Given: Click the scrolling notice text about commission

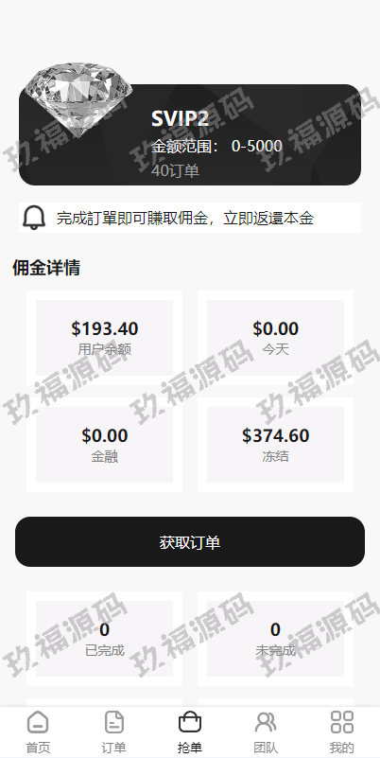Looking at the screenshot, I should [185, 218].
